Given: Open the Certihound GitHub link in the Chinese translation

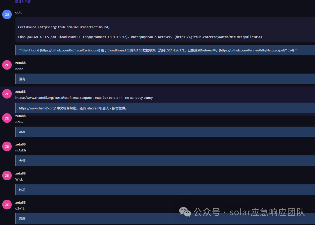Looking at the screenshot, I should click(70, 50).
